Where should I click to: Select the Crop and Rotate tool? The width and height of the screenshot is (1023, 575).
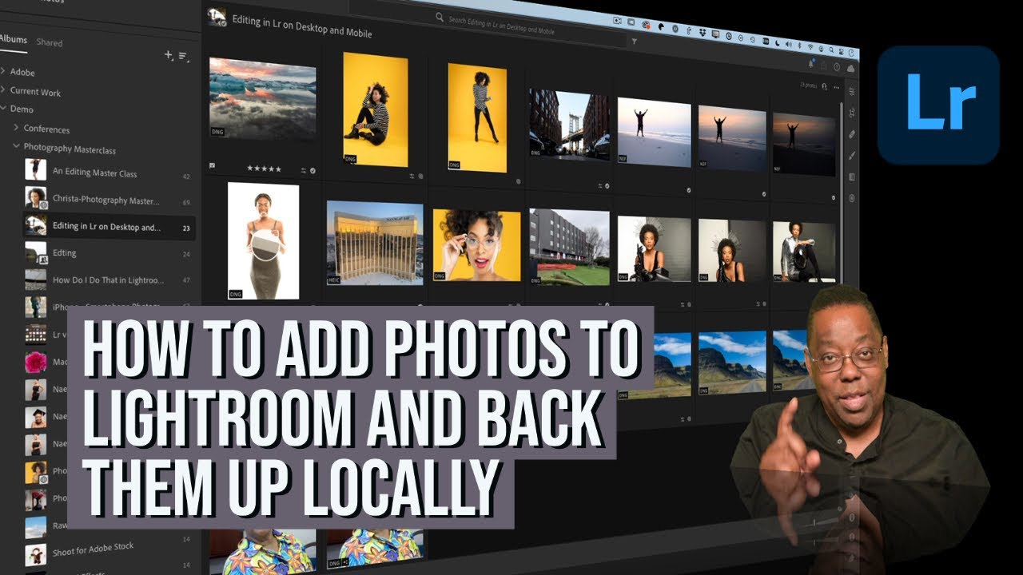852,113
